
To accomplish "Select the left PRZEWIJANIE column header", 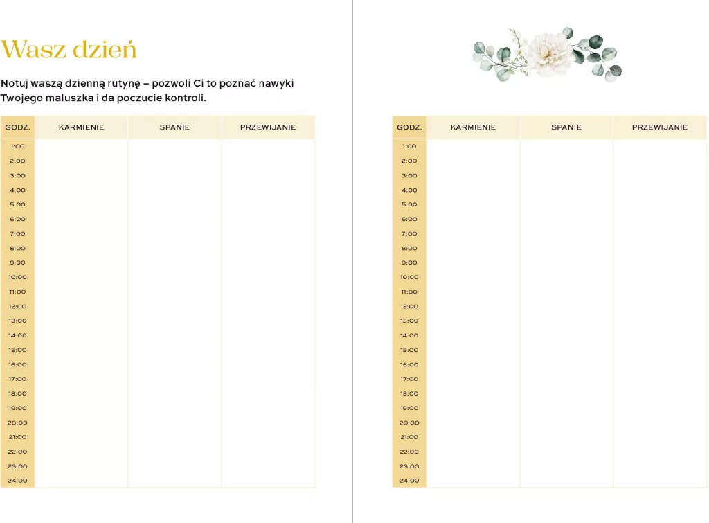I will point(268,127).
